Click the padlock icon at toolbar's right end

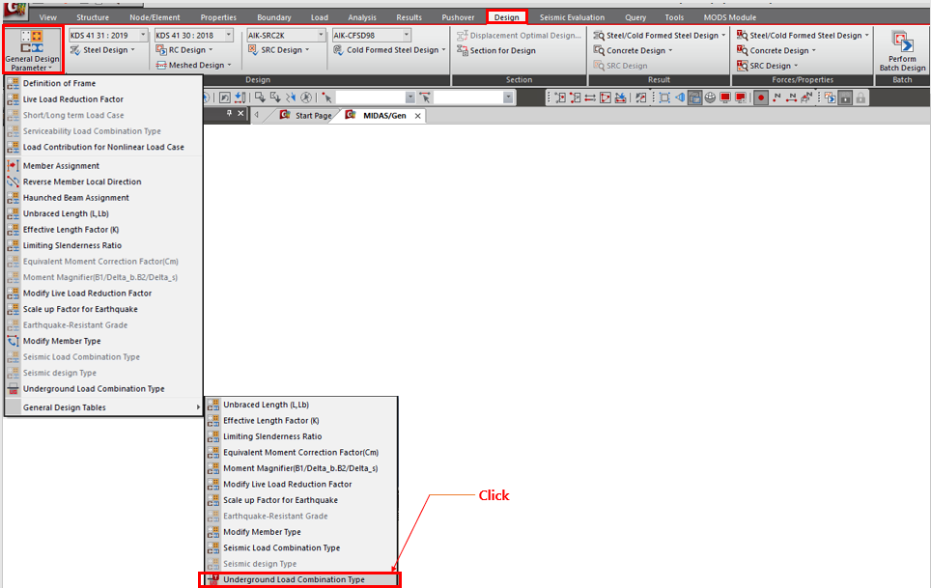[860, 98]
